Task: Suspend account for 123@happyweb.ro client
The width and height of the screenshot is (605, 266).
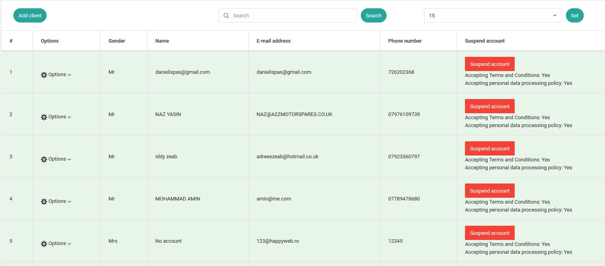Action: click(489, 233)
